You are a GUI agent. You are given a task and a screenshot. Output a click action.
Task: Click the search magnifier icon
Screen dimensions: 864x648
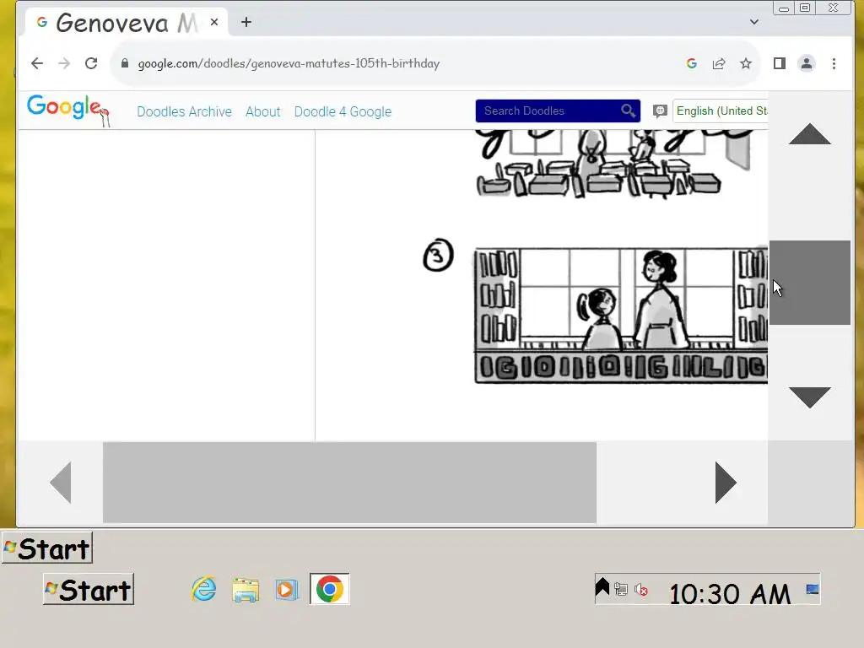coord(628,111)
